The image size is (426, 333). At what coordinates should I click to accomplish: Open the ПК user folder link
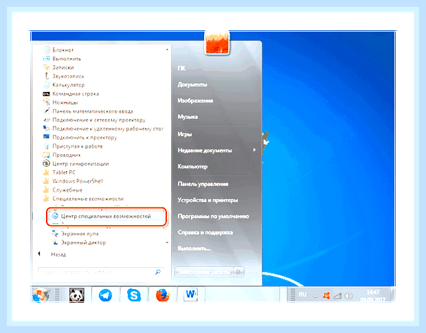click(x=182, y=69)
